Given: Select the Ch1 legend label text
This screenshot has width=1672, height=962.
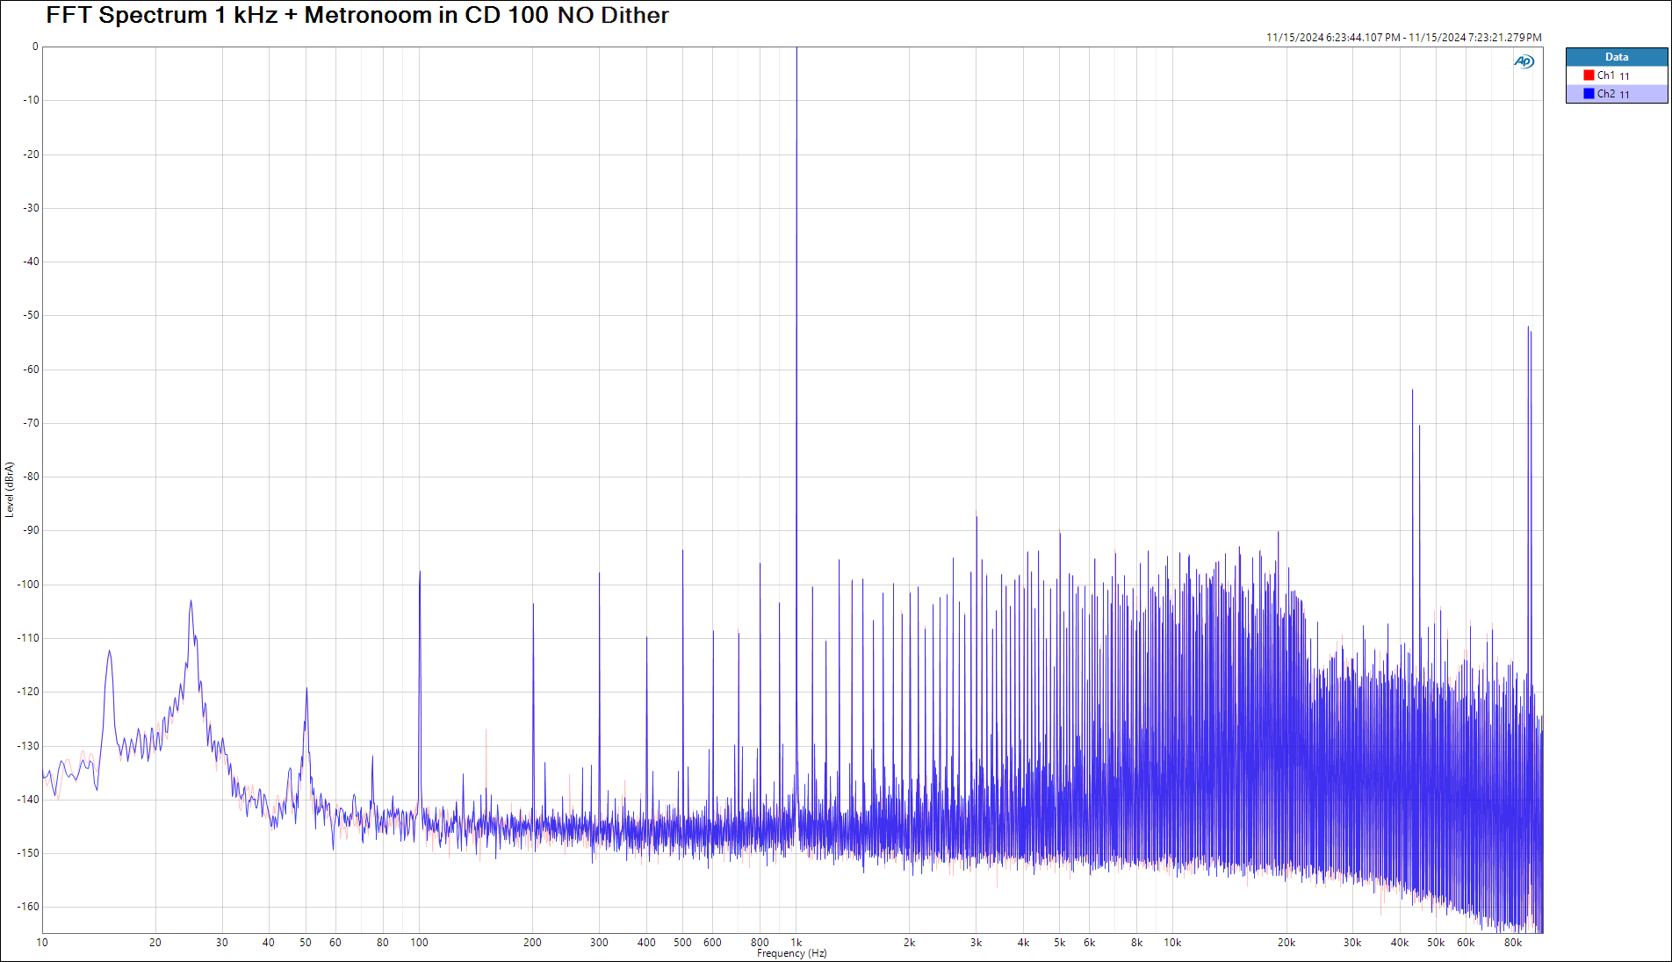Looking at the screenshot, I should [x=1605, y=75].
